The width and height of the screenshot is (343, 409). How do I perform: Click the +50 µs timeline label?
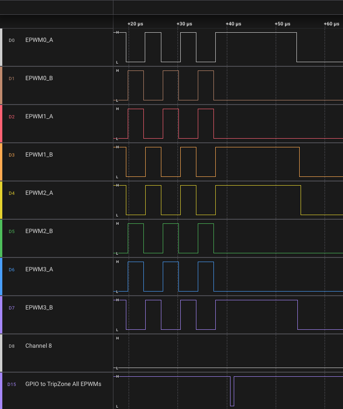click(283, 23)
